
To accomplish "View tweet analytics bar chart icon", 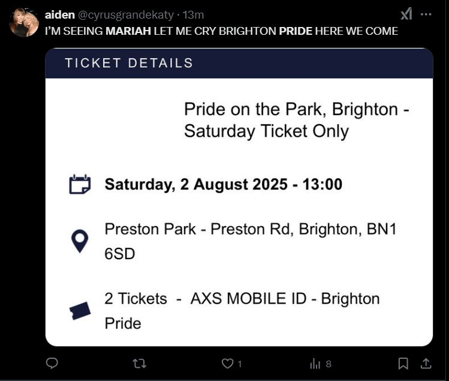I will [x=315, y=364].
